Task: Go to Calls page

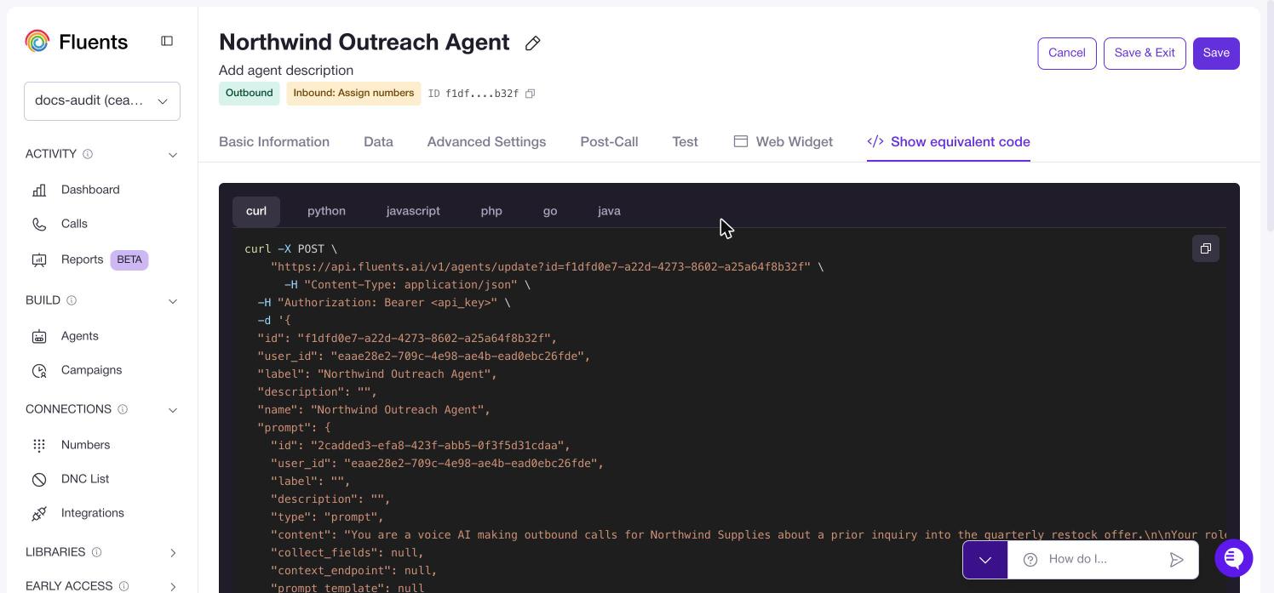Action: [74, 224]
